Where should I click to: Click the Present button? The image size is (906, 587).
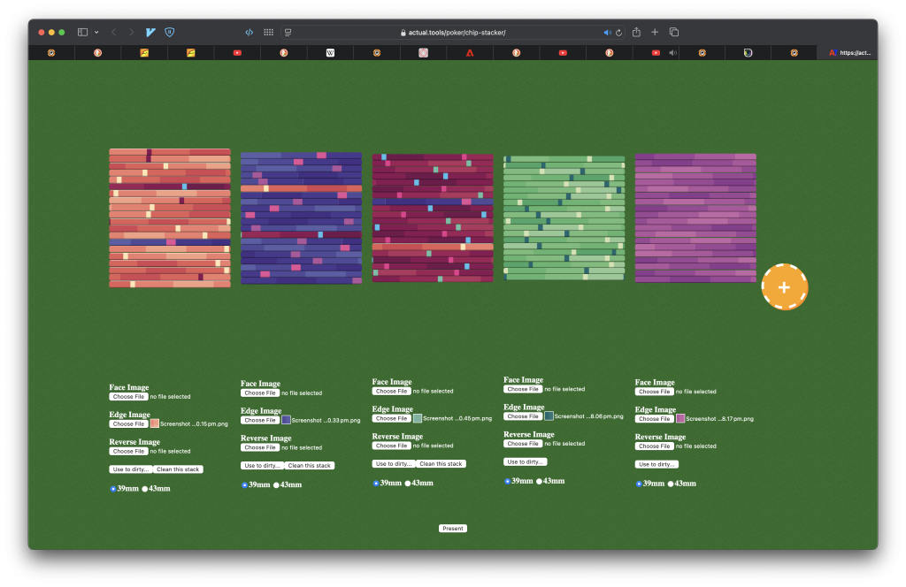(x=452, y=529)
